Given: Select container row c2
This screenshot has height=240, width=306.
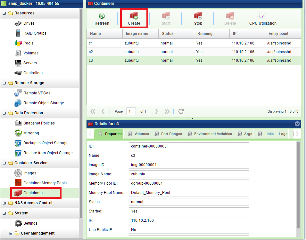Looking at the screenshot, I should coord(194,52).
